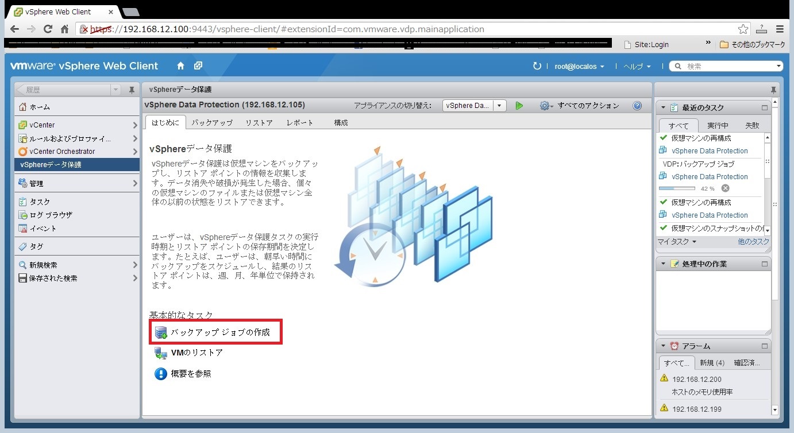Viewport: 794px width, 433px height.
Task: Open the gear All Actions icon
Action: click(x=544, y=106)
